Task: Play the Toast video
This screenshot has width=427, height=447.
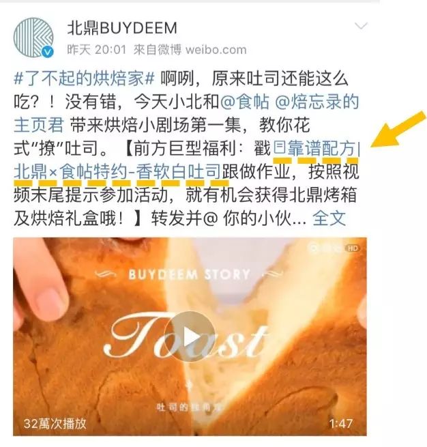Action: 190,337
